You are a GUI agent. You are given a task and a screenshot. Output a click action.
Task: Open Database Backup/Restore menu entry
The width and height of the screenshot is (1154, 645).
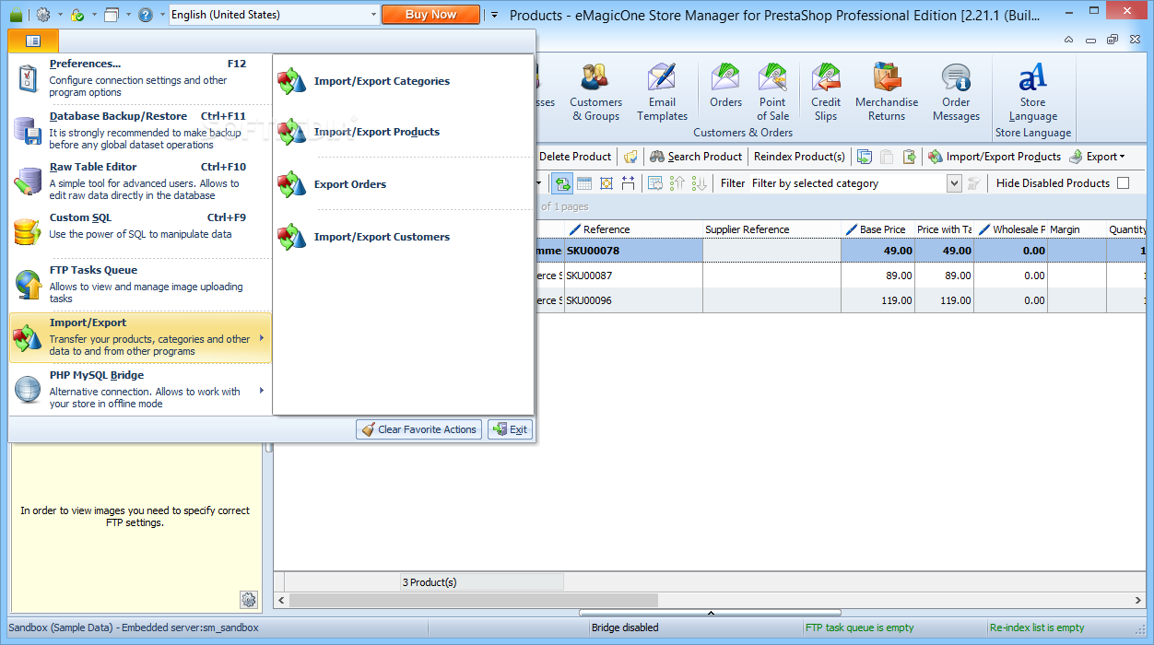[140, 131]
